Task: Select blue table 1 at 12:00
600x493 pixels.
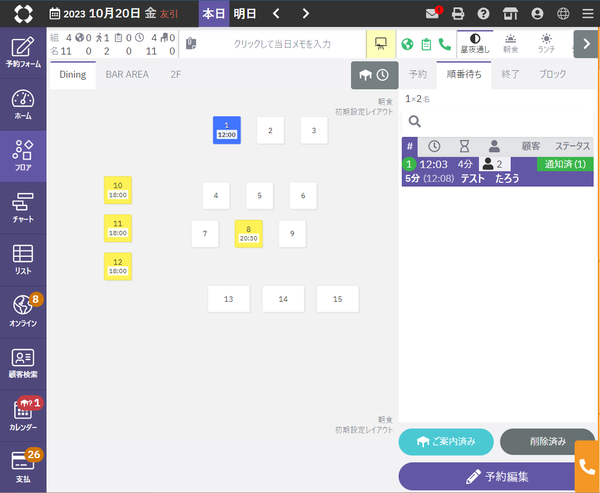Action: click(x=227, y=130)
